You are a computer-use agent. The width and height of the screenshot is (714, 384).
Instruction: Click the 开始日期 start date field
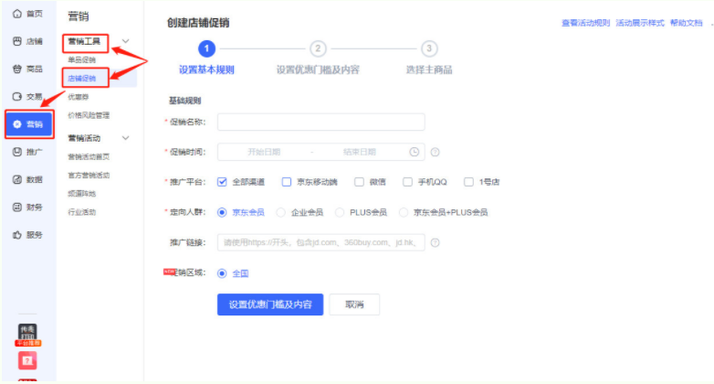point(264,152)
